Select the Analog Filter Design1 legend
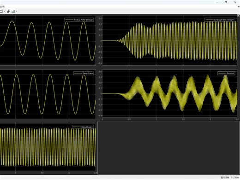Viewport: 240px width, 180px height. point(220,20)
